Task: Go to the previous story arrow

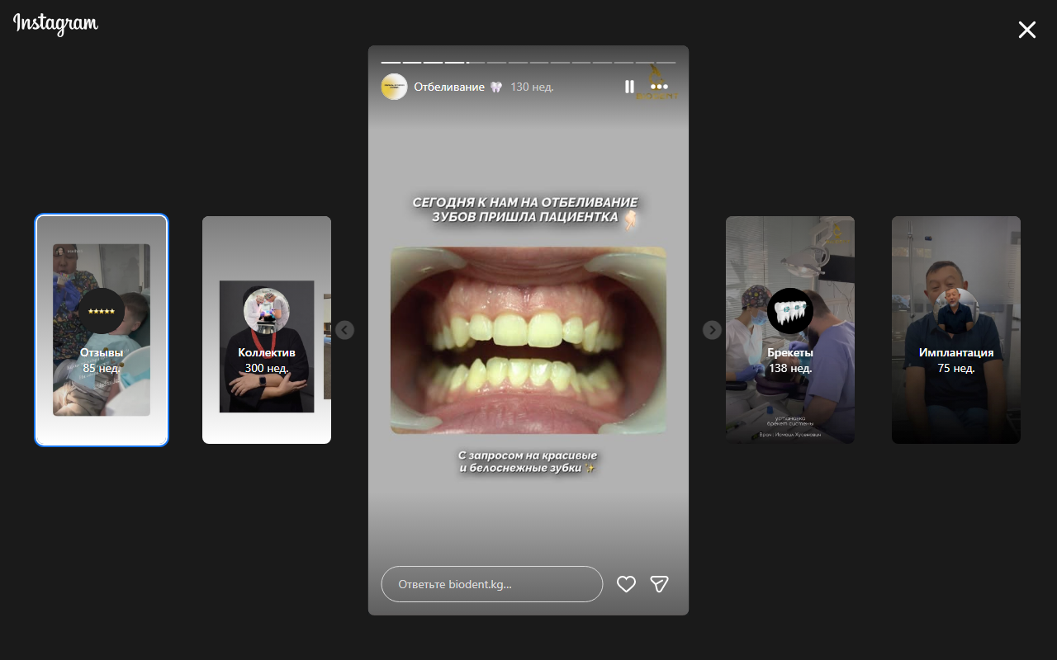Action: click(x=345, y=330)
